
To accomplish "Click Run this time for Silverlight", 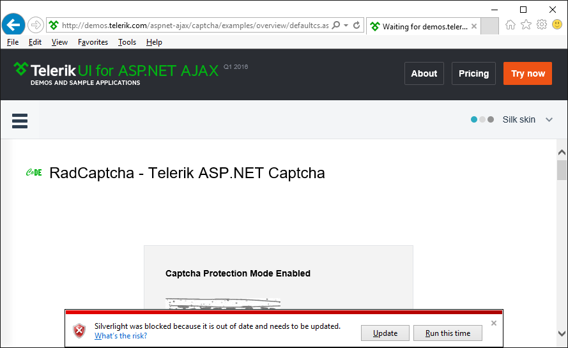I will pos(447,333).
